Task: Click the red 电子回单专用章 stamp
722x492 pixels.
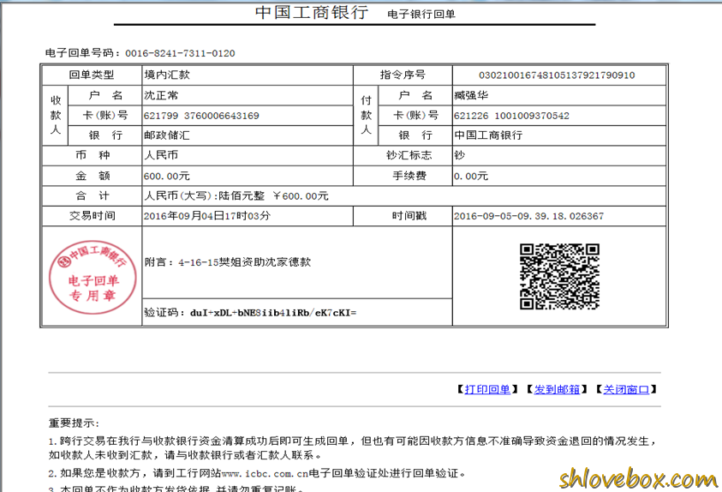Action: click(92, 278)
